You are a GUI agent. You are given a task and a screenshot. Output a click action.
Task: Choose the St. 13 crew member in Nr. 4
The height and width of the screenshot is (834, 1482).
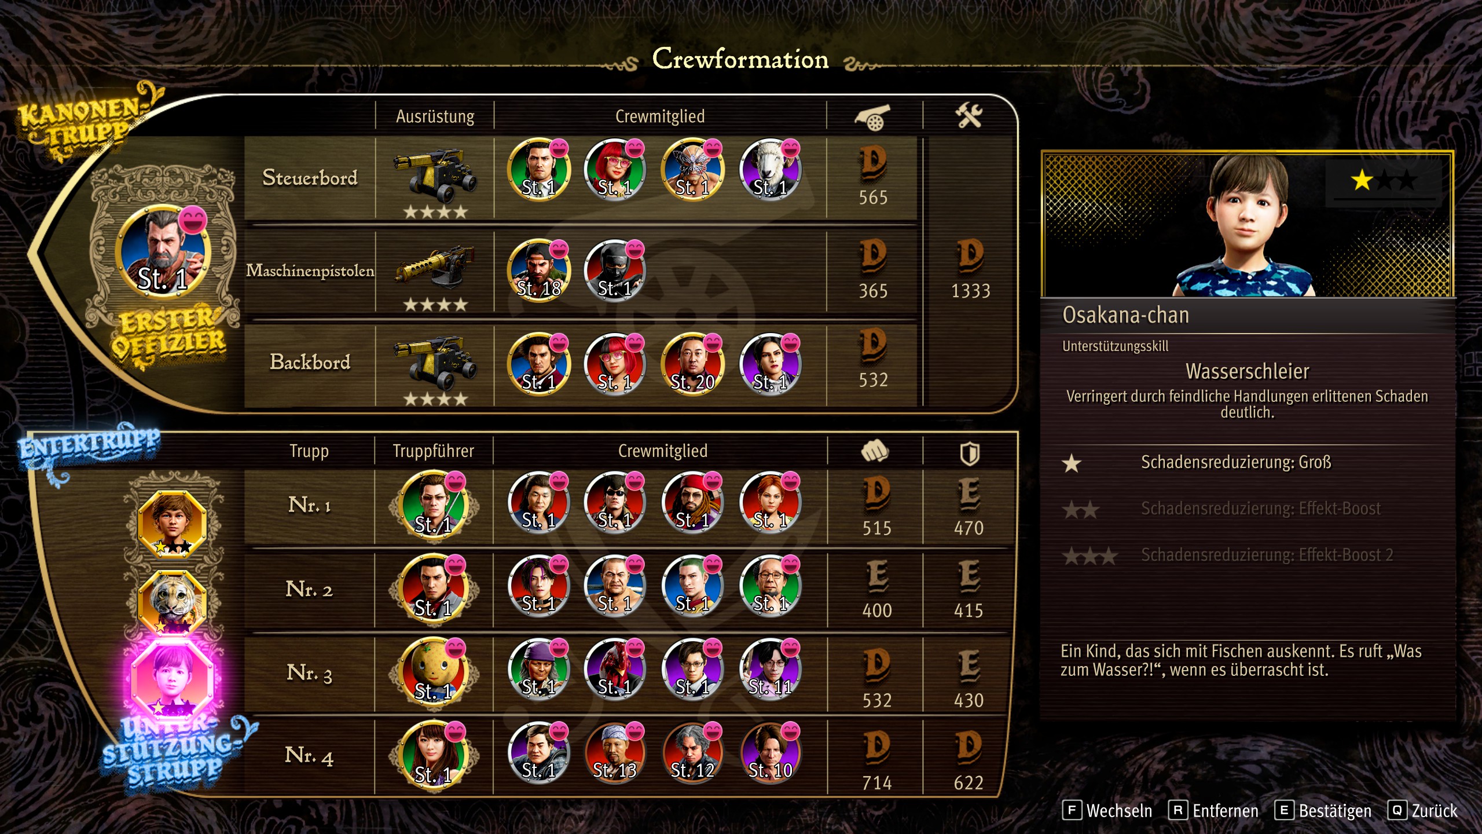pos(615,752)
